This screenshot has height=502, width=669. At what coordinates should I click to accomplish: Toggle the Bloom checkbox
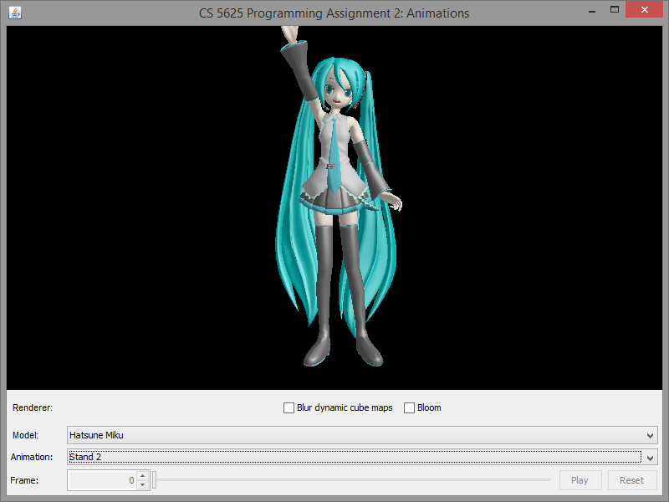pyautogui.click(x=409, y=408)
